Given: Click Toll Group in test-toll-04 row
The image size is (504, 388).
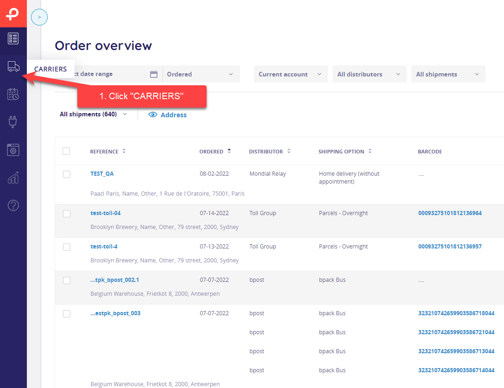Looking at the screenshot, I should coord(263,213).
